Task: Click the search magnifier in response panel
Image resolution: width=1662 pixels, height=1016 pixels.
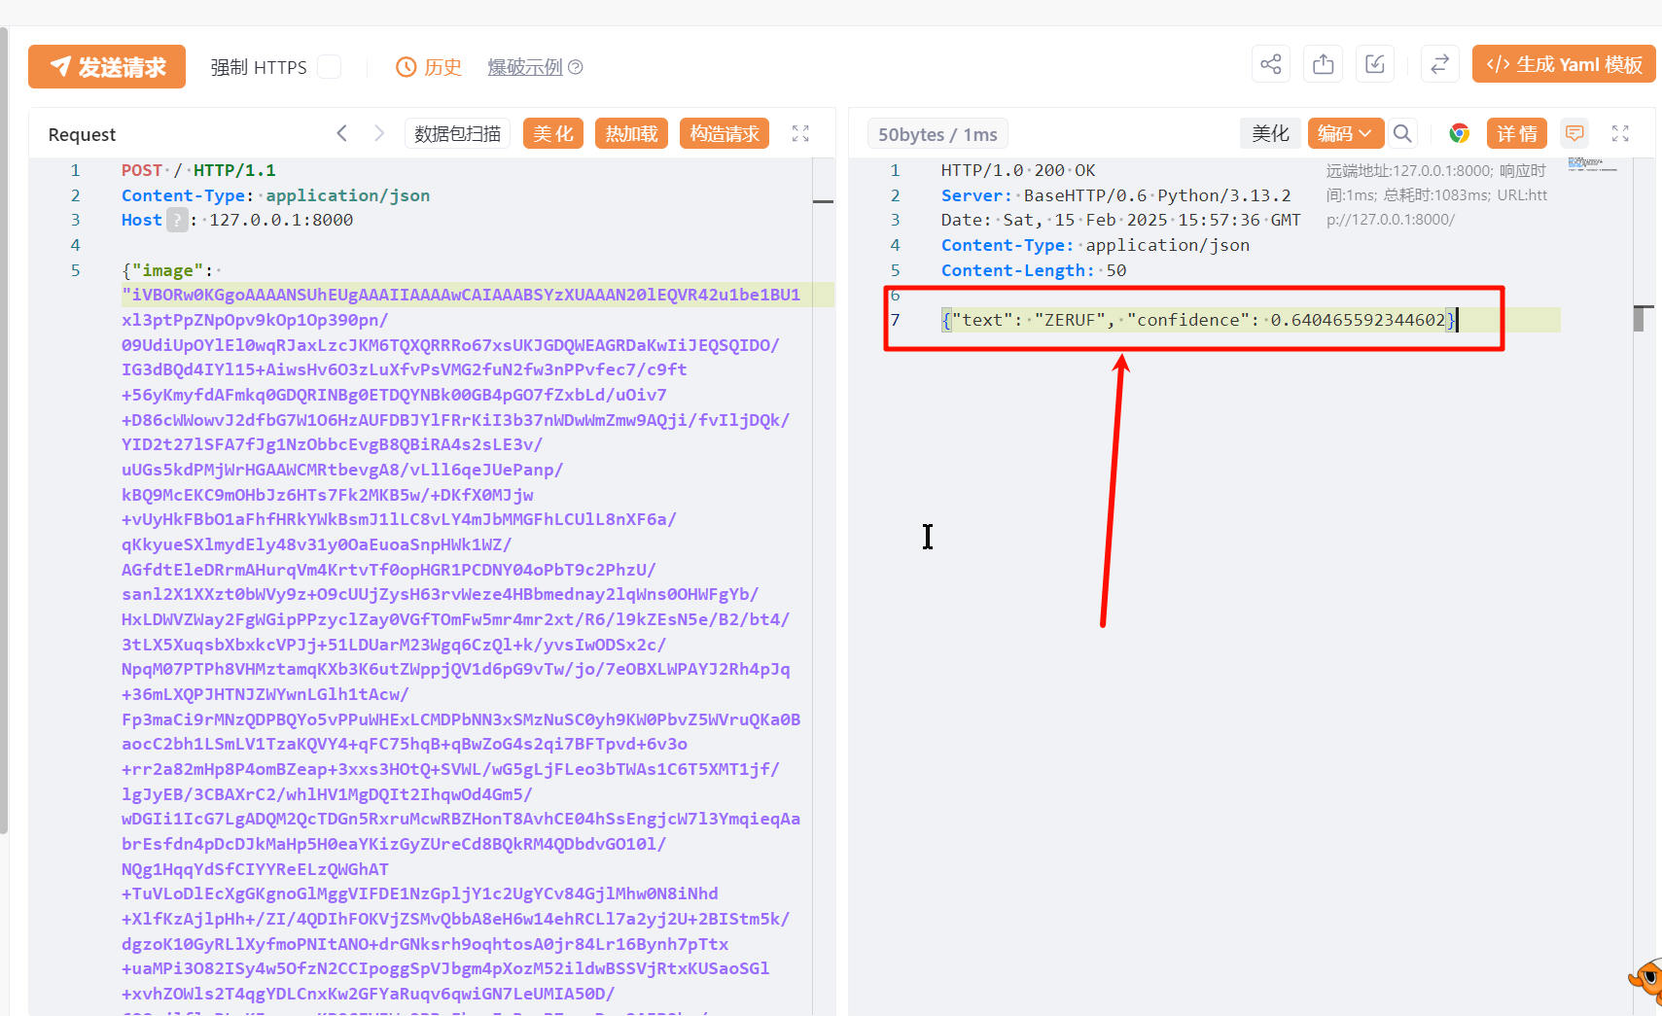Action: 1401,134
